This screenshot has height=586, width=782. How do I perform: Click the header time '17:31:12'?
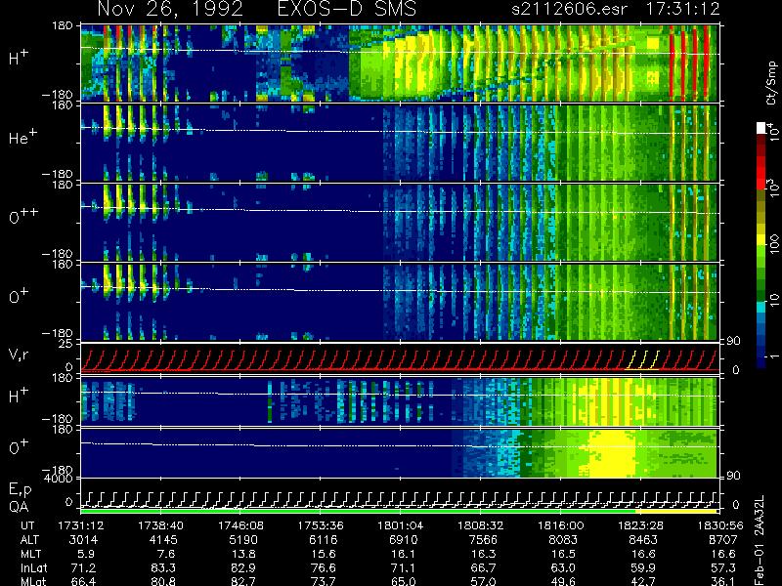coord(682,9)
